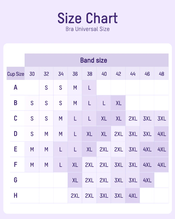Select the "Band size" header bar
This screenshot has height=219, width=175.
tap(94, 60)
